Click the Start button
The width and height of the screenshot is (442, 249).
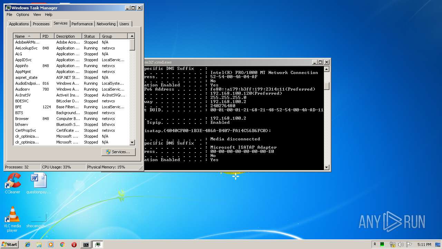[10, 245]
